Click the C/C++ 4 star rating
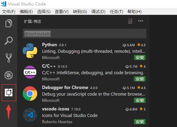Image resolution: width=177 pixels, height=127 pixels. coord(143,66)
